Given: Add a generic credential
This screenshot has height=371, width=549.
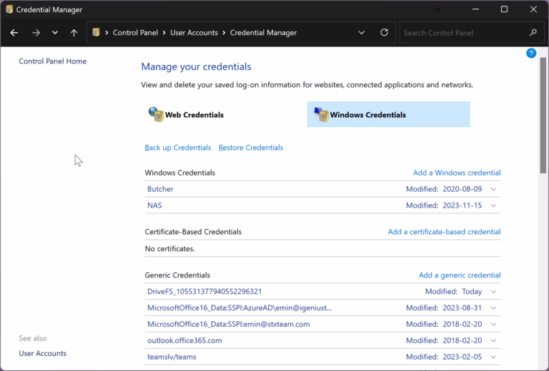Looking at the screenshot, I should click(x=460, y=275).
